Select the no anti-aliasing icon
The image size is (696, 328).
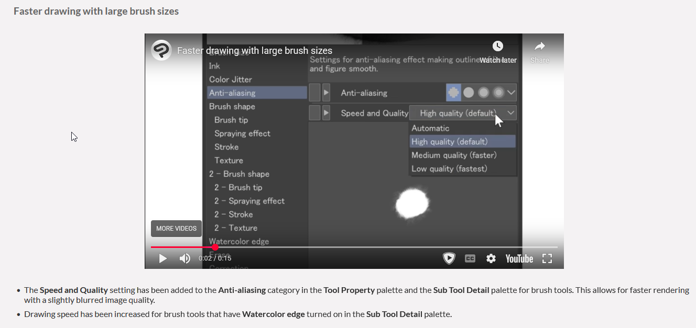(453, 93)
